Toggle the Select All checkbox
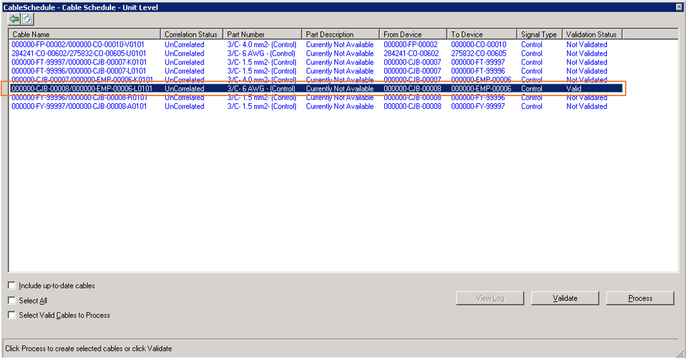The height and width of the screenshot is (360, 687). [x=12, y=301]
